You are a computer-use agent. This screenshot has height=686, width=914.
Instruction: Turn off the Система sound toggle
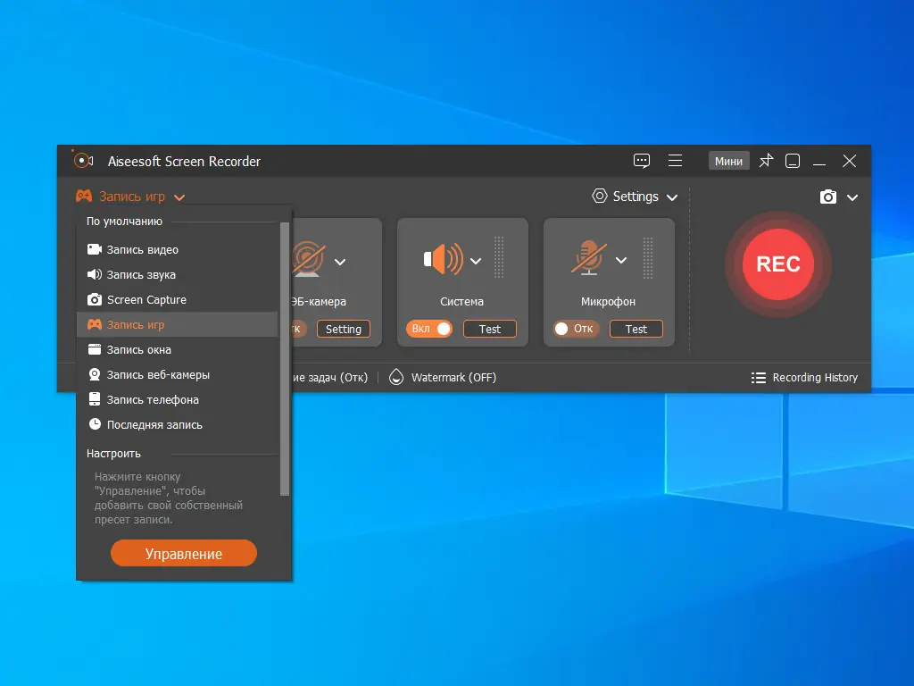tap(429, 329)
